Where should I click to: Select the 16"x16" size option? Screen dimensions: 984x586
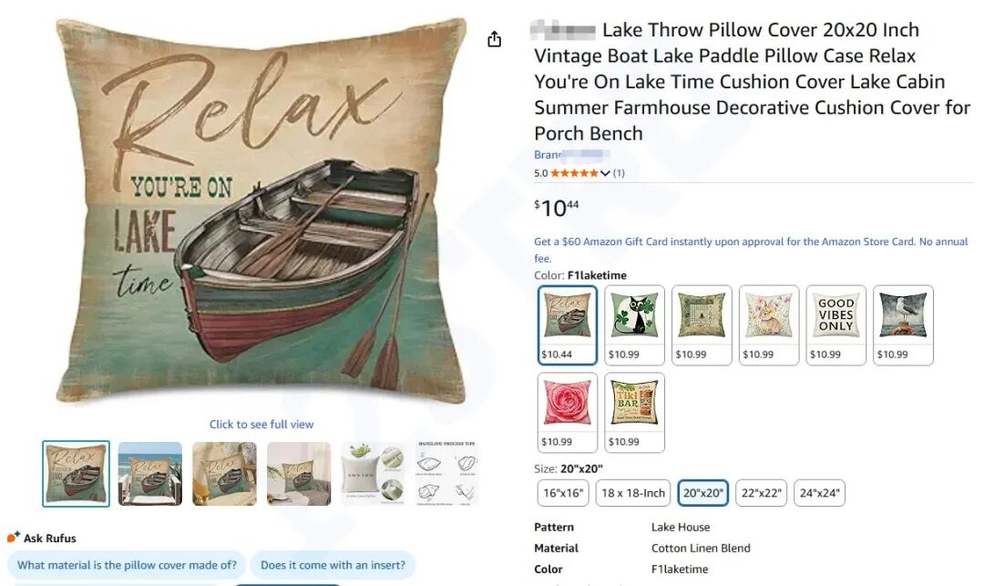tap(562, 493)
